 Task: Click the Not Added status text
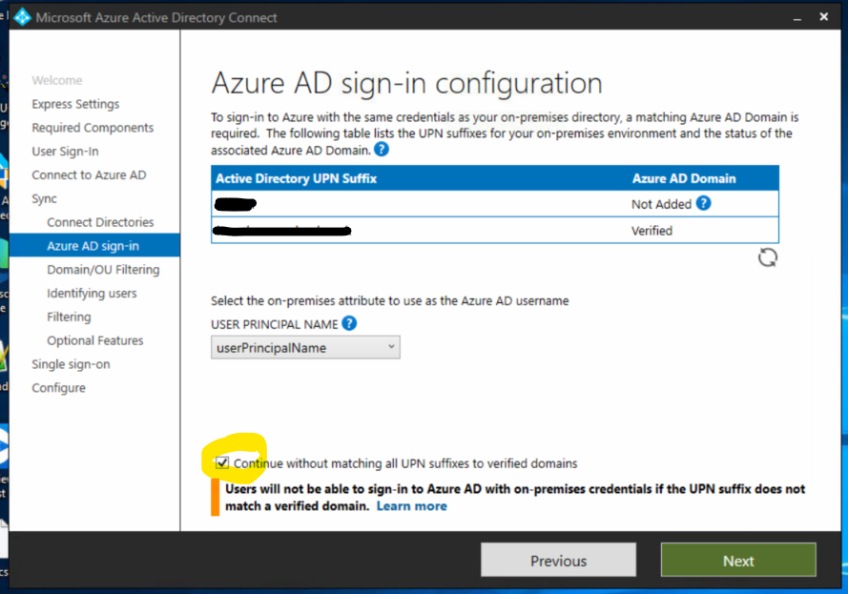(x=661, y=204)
